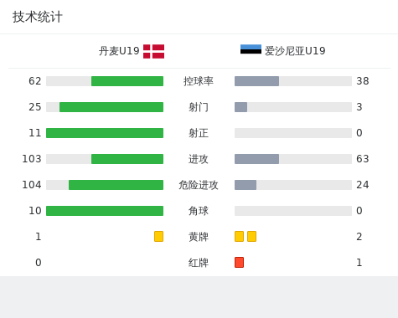Open the 爱沙尼亚U19 team name

coord(295,51)
